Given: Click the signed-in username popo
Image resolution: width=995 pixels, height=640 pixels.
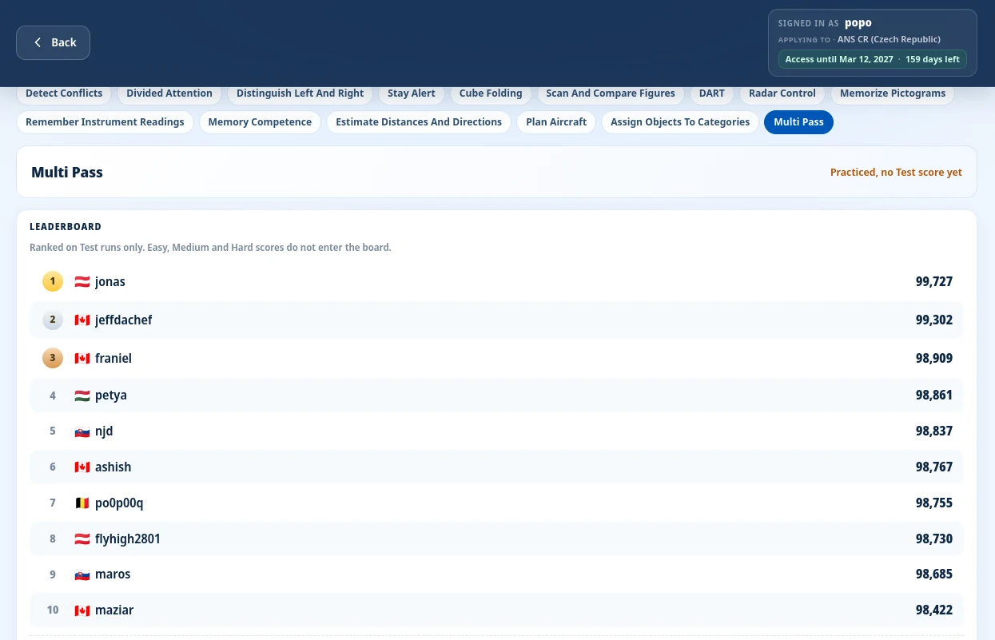Looking at the screenshot, I should click(858, 23).
